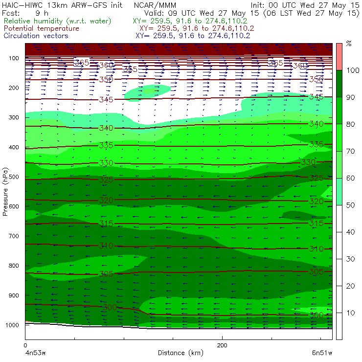The height and width of the screenshot is (362, 362).
Task: Click the '355' potential temperature contour label
Action: [x=131, y=69]
